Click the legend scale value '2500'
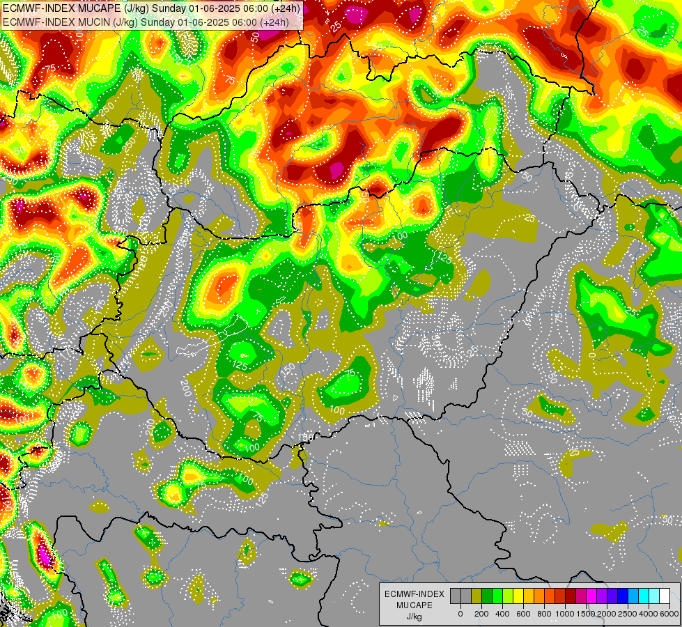Image resolution: width=682 pixels, height=627 pixels. (628, 614)
